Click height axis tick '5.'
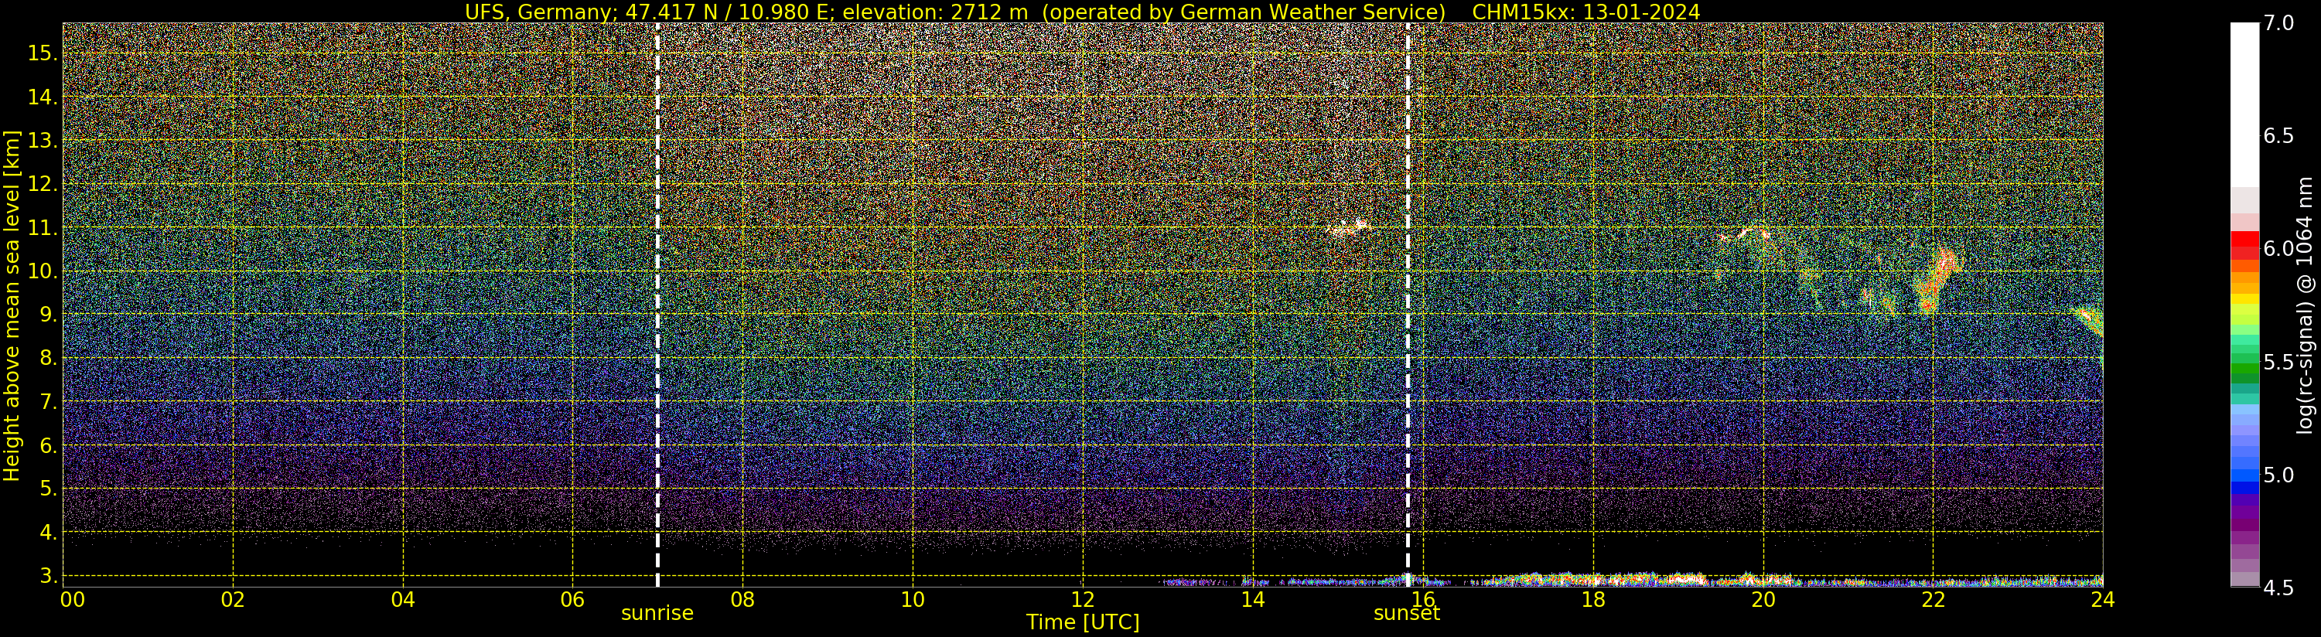The height and width of the screenshot is (637, 2321). point(49,489)
